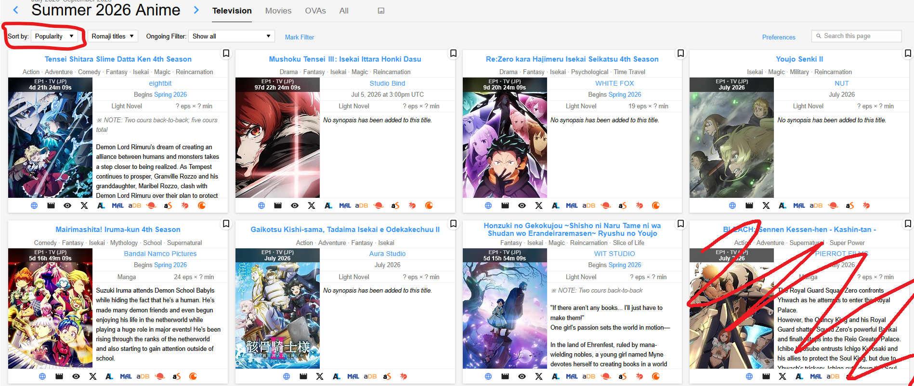The image size is (914, 386).
Task: Open the MAL link icon for Tensei Slime
Action: point(118,206)
